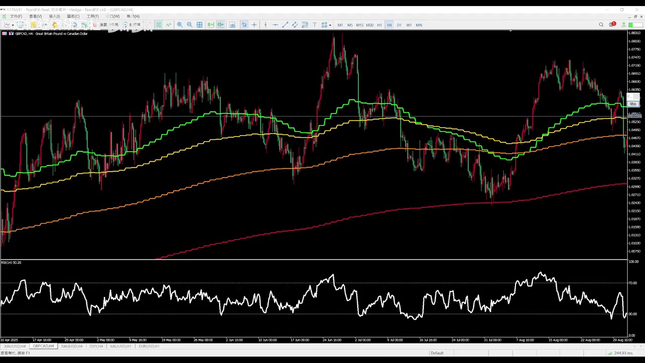Viewport: 645px width, 363px height.
Task: Click the Default profile in status bar
Action: 437,353
